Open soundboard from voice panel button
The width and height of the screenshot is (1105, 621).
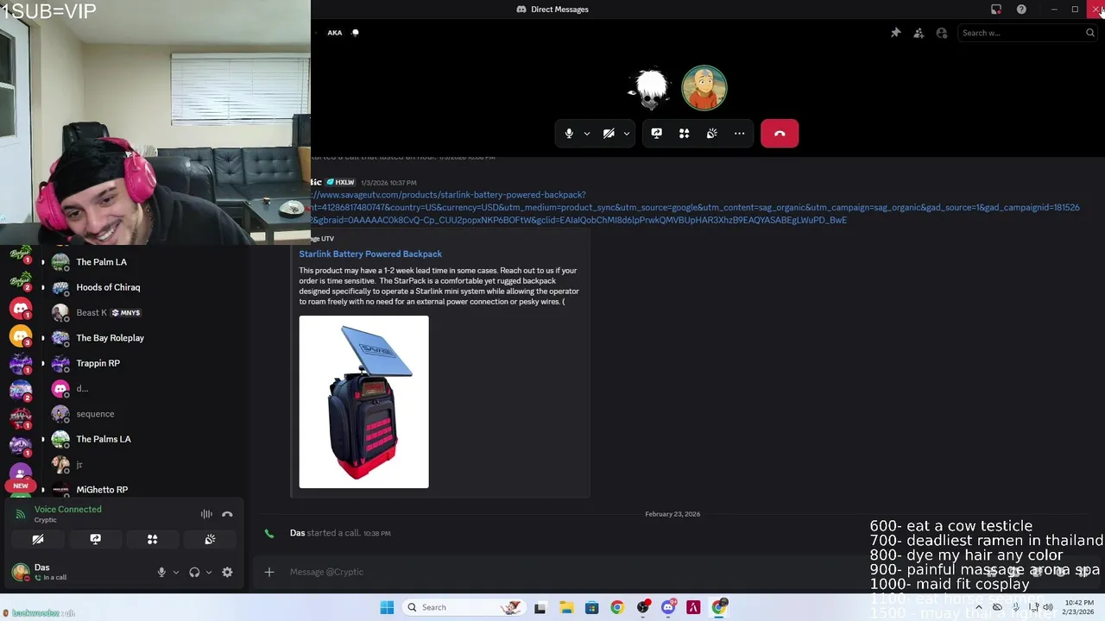(x=210, y=539)
